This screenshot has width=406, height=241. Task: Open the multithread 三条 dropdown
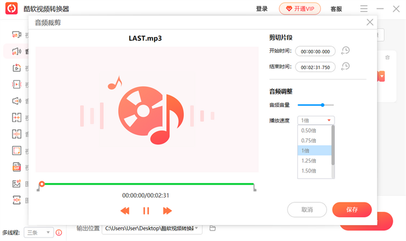39,233
